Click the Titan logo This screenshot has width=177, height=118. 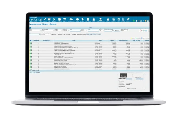coord(34,19)
